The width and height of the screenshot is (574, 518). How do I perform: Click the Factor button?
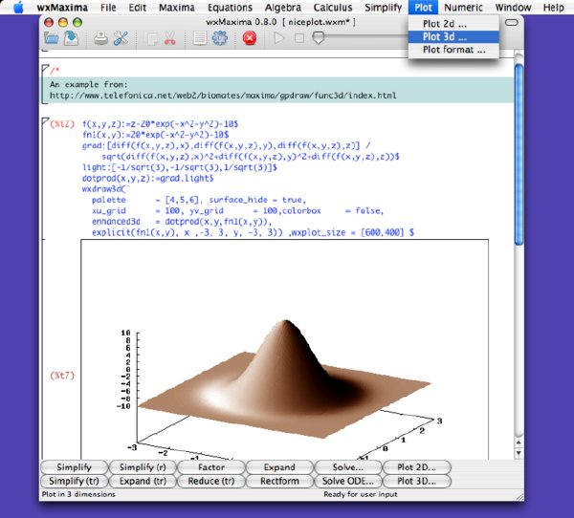(210, 467)
